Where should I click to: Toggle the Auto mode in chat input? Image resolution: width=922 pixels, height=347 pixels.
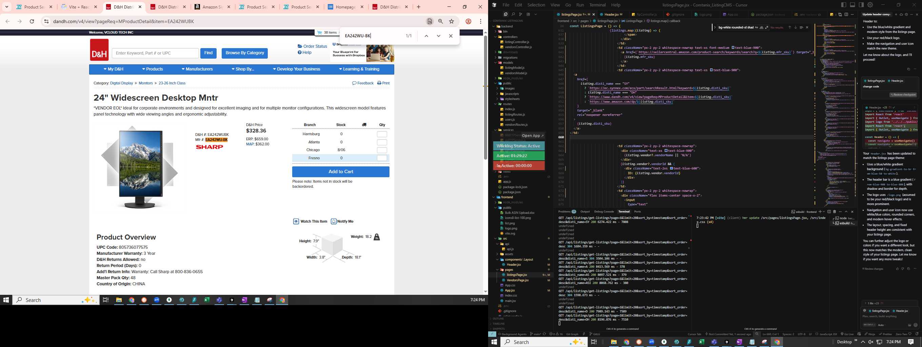click(881, 325)
